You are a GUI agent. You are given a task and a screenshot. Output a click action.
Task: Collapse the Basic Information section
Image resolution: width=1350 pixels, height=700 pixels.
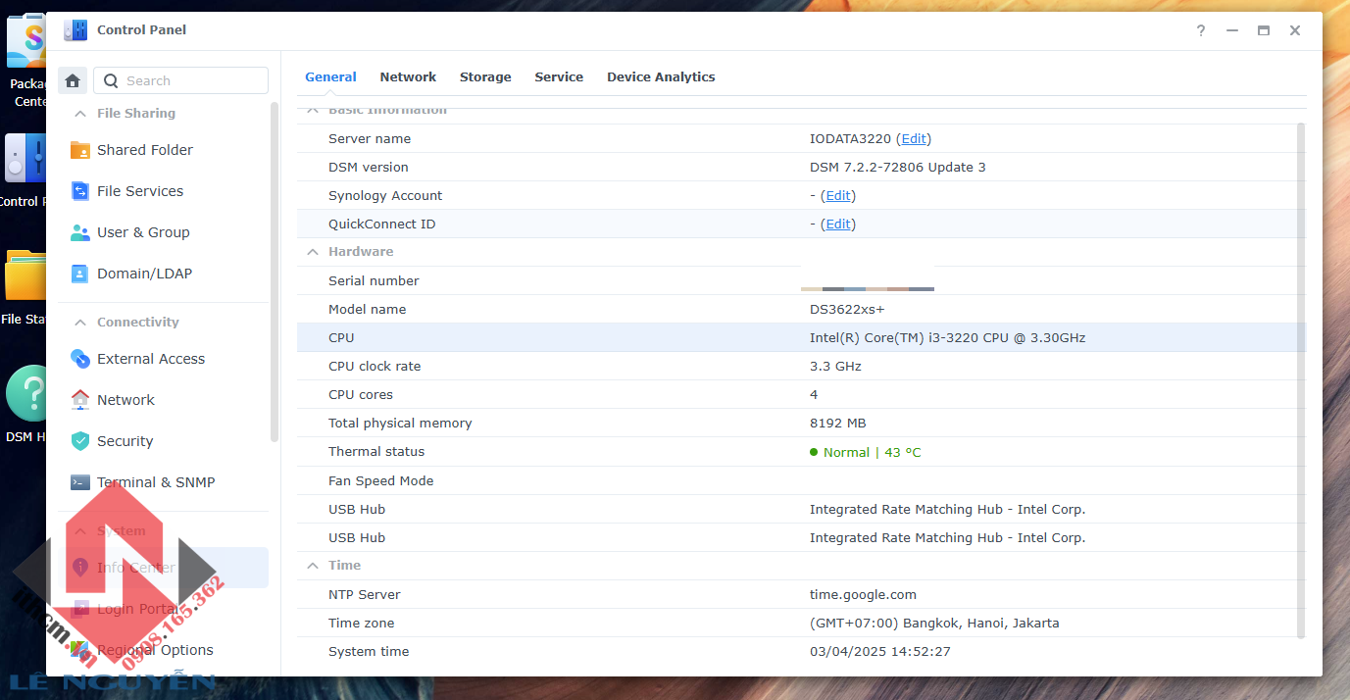click(x=313, y=110)
